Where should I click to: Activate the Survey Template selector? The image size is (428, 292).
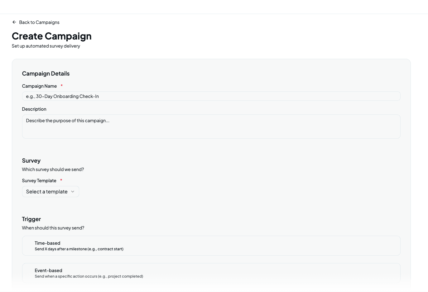point(50,192)
